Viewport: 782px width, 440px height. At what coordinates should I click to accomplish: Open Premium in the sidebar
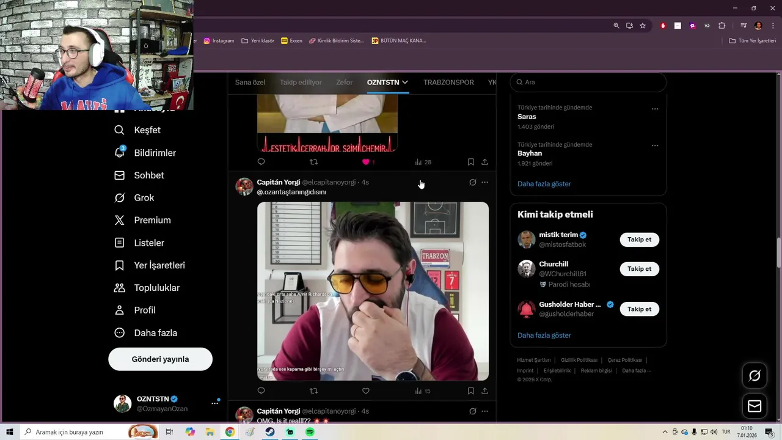[142, 220]
